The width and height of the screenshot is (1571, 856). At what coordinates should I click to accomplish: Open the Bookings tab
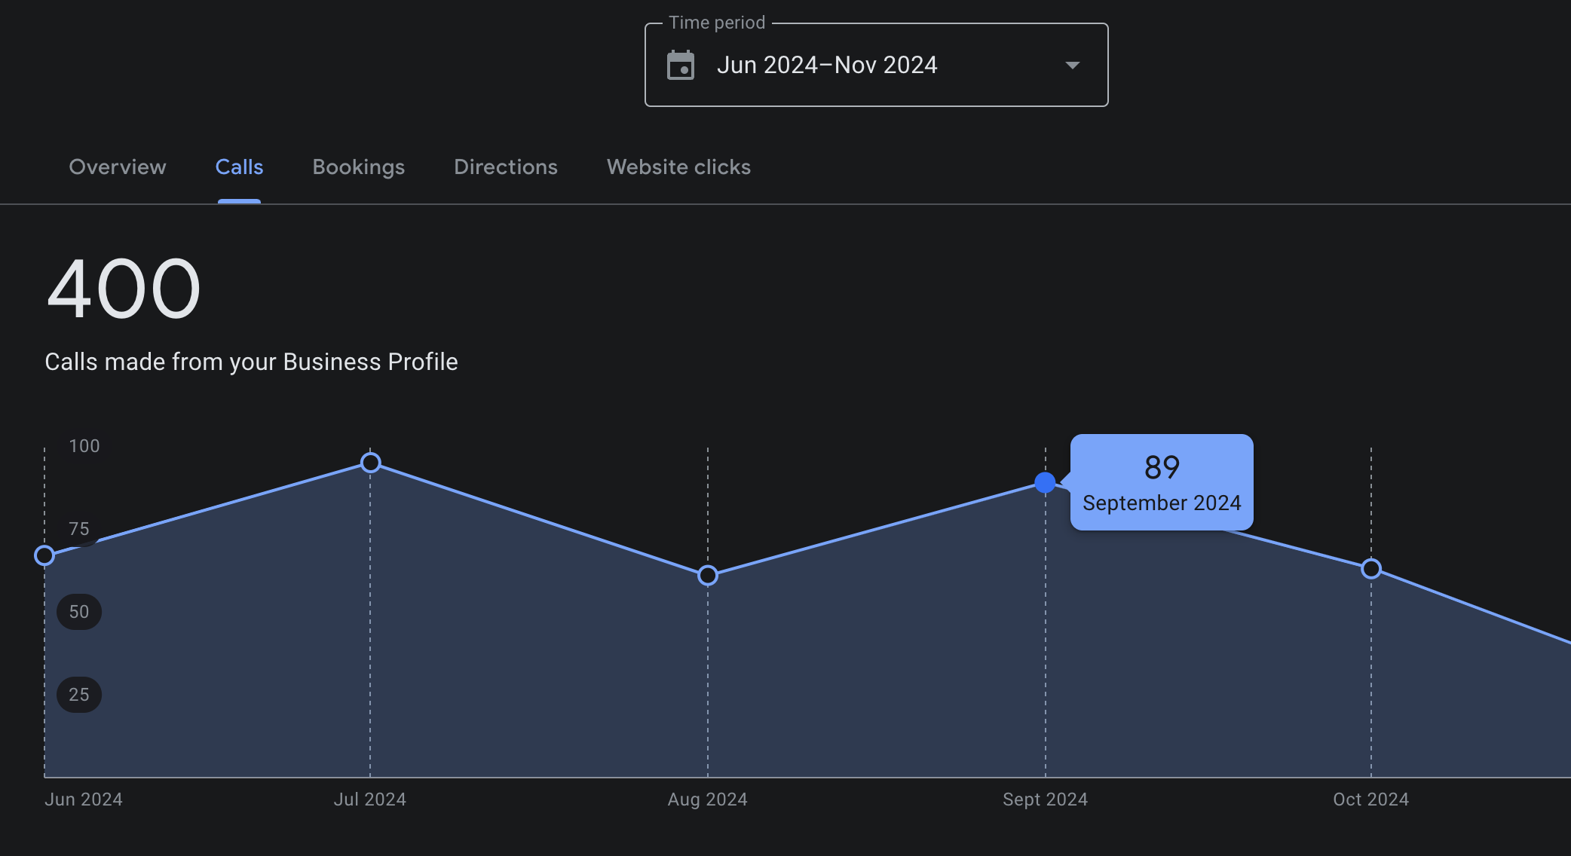pyautogui.click(x=359, y=167)
